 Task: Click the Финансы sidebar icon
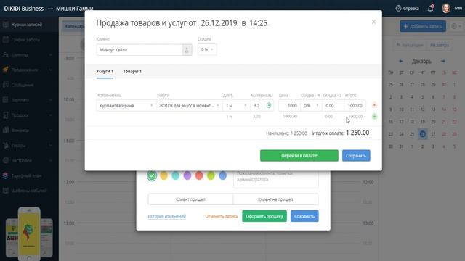(6, 130)
